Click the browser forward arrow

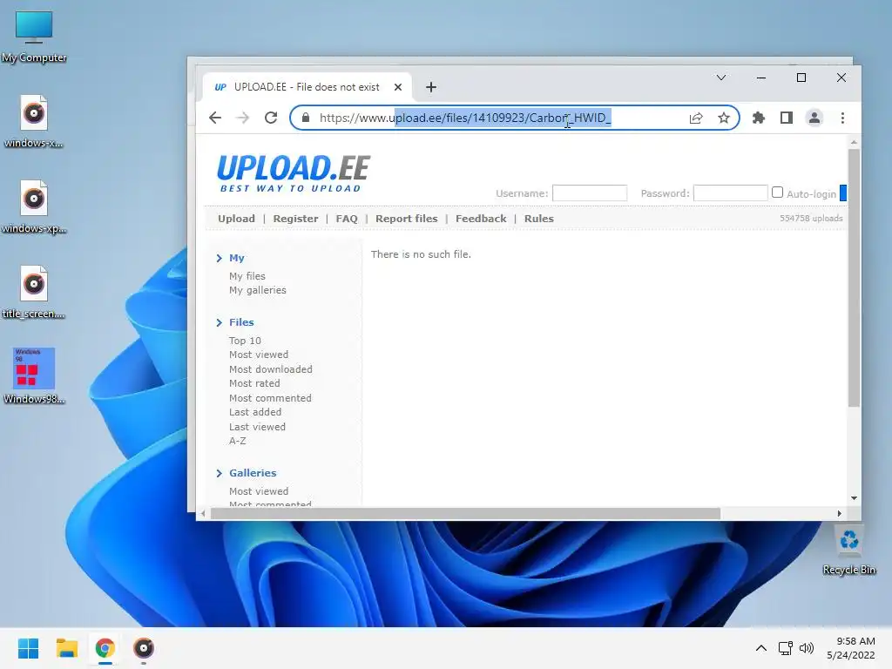point(242,118)
